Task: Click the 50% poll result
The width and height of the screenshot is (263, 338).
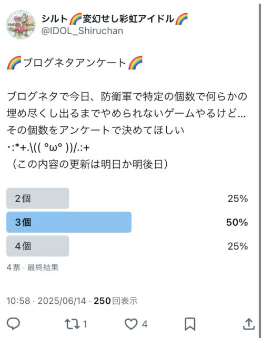Action: tap(237, 222)
